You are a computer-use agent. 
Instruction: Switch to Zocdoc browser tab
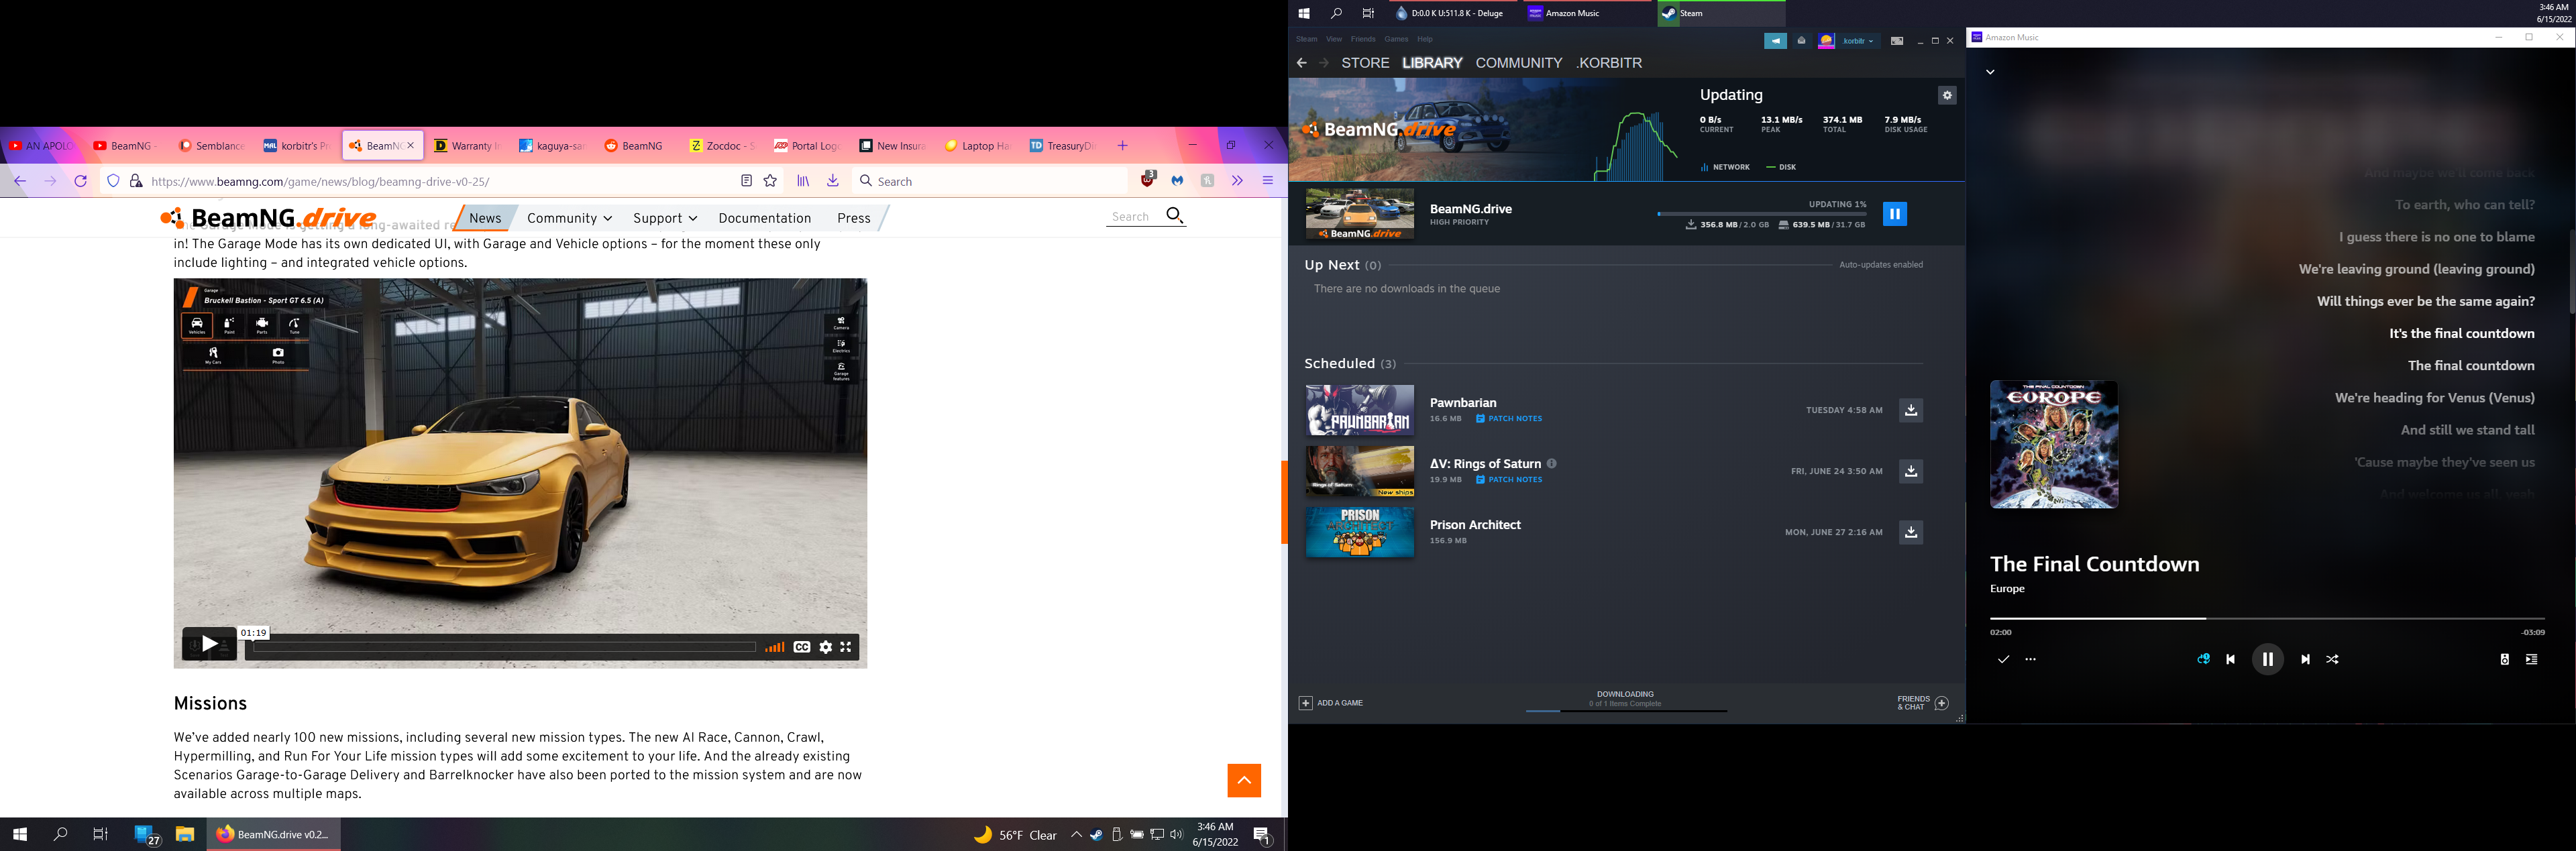(x=723, y=146)
